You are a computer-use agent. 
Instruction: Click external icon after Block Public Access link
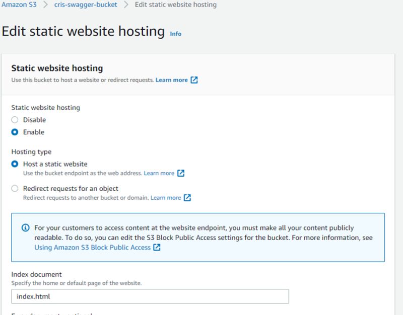pos(157,247)
